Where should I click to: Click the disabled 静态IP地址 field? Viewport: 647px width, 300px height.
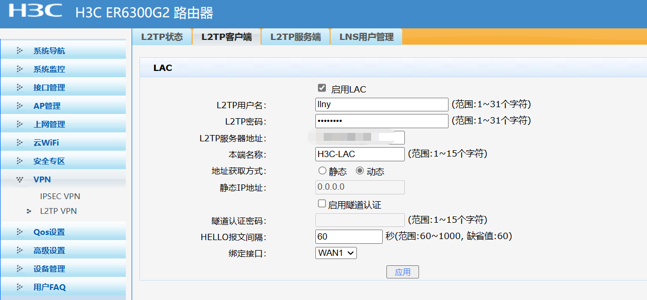pyautogui.click(x=360, y=188)
